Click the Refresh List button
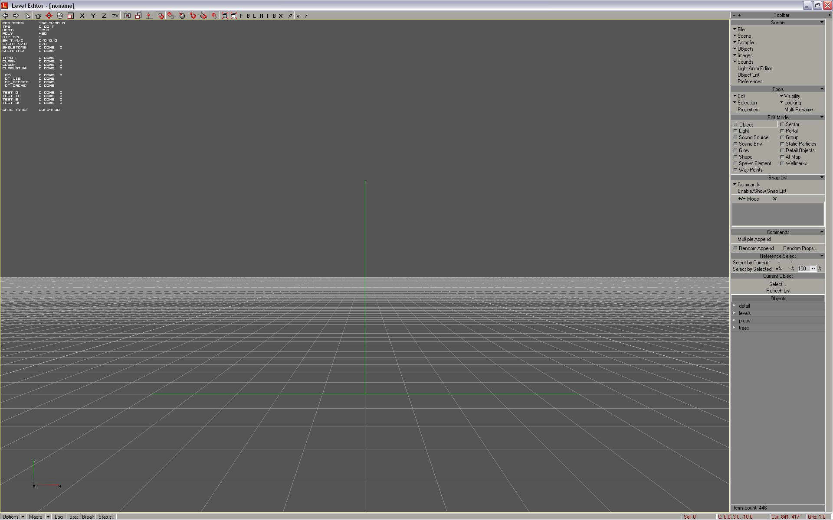 point(778,291)
